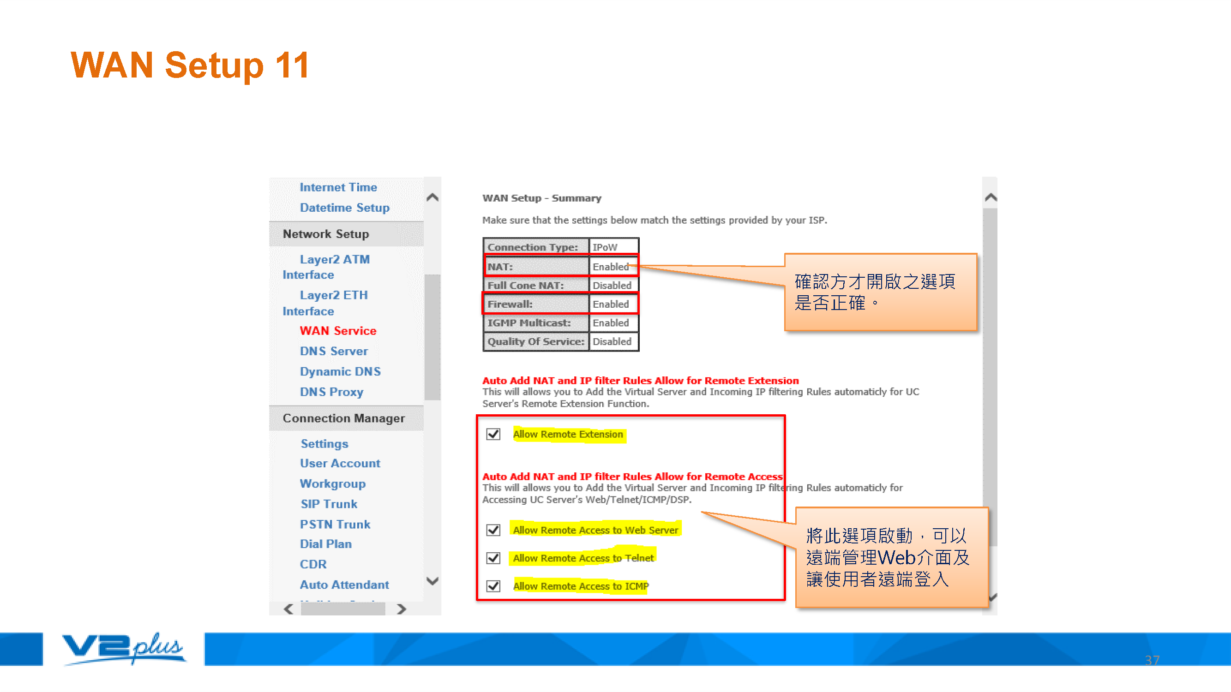This screenshot has width=1231, height=692.
Task: Click the WAN Setup - Summary heading
Action: pyautogui.click(x=541, y=198)
